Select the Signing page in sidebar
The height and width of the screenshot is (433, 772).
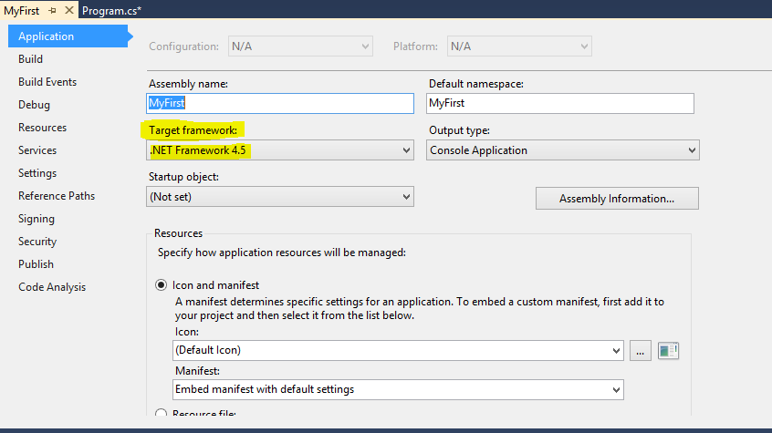click(x=37, y=219)
